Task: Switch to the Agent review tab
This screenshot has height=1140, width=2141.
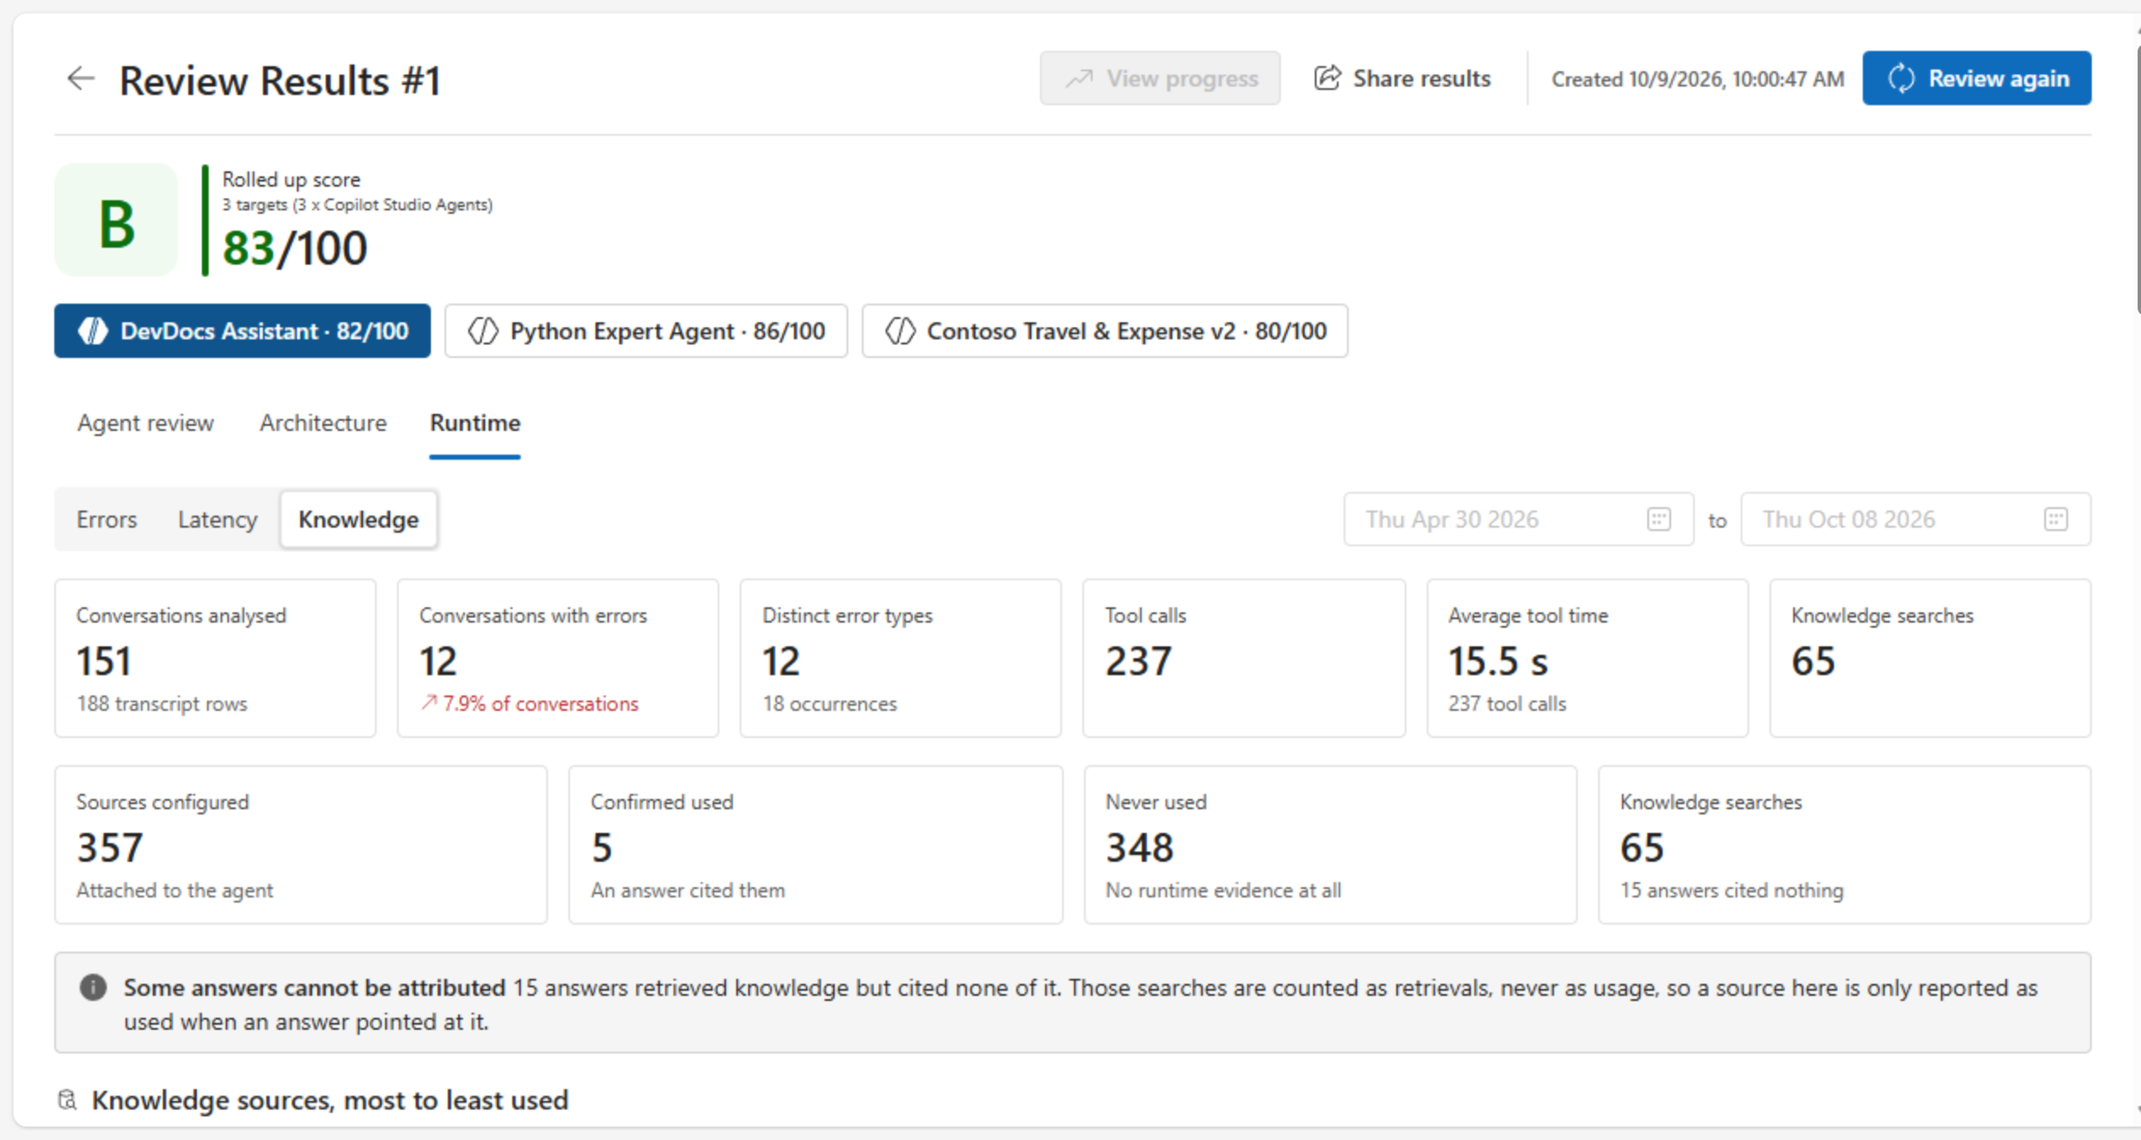Action: pos(146,422)
